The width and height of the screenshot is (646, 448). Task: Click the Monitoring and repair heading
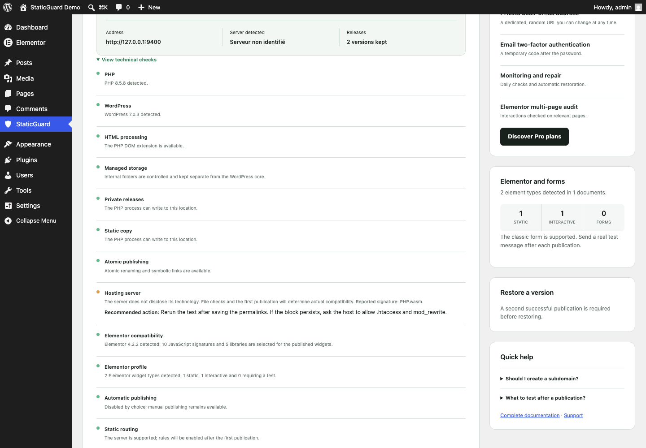pos(531,75)
